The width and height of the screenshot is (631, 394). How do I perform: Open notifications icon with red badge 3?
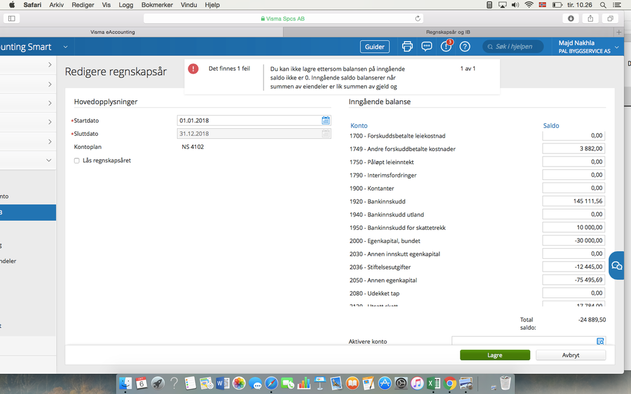(446, 46)
